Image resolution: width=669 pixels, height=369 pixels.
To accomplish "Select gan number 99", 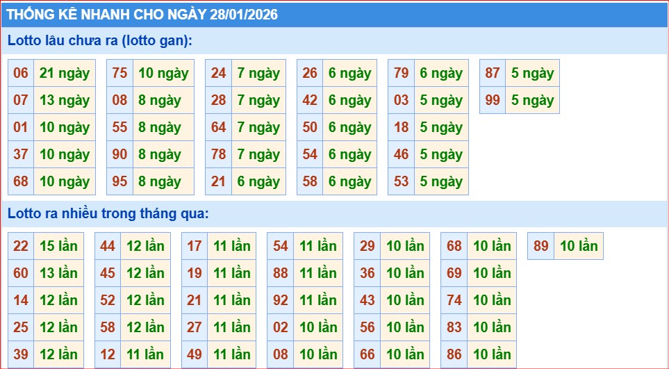I will [493, 100].
